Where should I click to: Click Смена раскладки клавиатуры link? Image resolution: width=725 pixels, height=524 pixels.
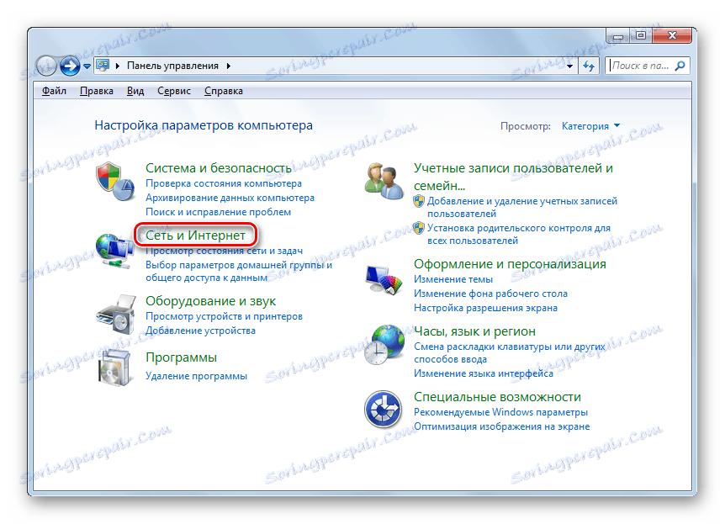coord(510,353)
